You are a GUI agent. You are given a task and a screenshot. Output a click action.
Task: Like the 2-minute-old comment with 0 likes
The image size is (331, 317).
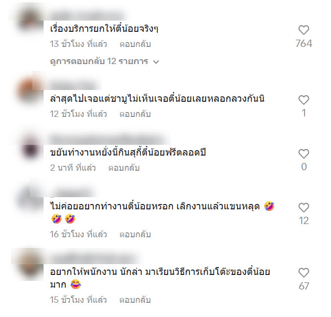coord(304,154)
